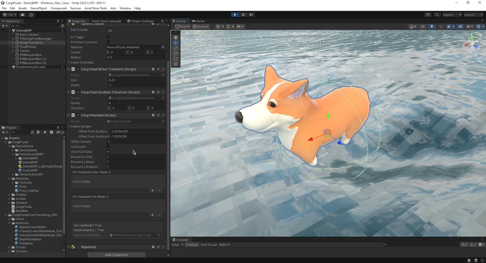486x263 pixels.
Task: Open draw mode shading dropdown
Action: click(x=413, y=27)
